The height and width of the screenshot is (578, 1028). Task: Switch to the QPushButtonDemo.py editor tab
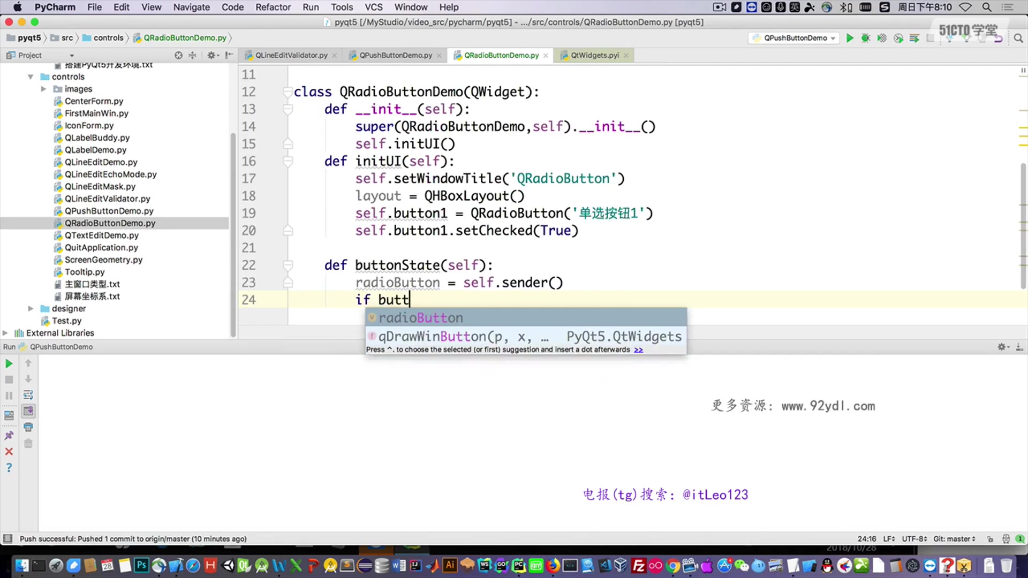[395, 55]
